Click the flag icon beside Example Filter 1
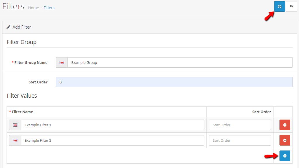This screenshot has height=168, width=299. pos(15,125)
